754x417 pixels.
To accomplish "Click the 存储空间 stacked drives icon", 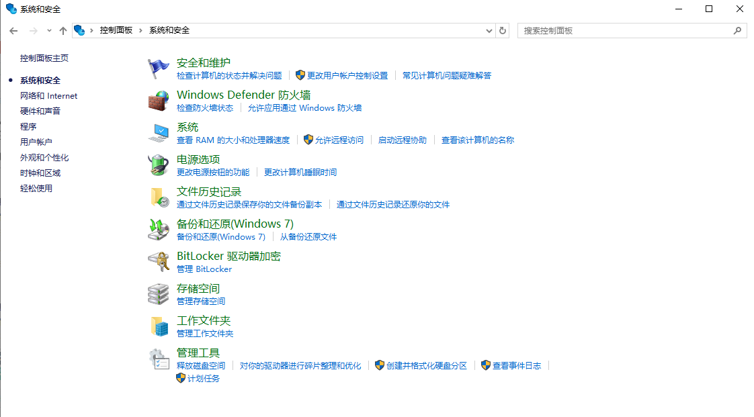I will click(158, 294).
